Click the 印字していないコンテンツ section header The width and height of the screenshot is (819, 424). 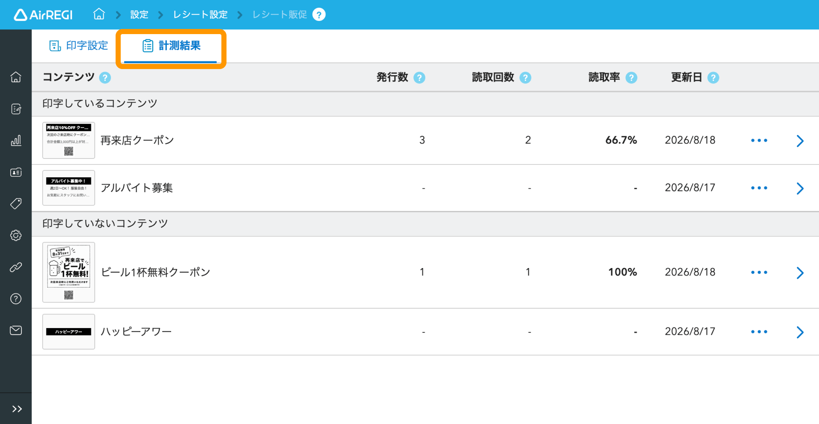point(105,224)
